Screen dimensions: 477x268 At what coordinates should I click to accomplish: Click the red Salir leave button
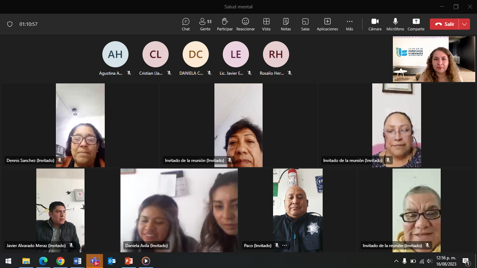pyautogui.click(x=445, y=24)
